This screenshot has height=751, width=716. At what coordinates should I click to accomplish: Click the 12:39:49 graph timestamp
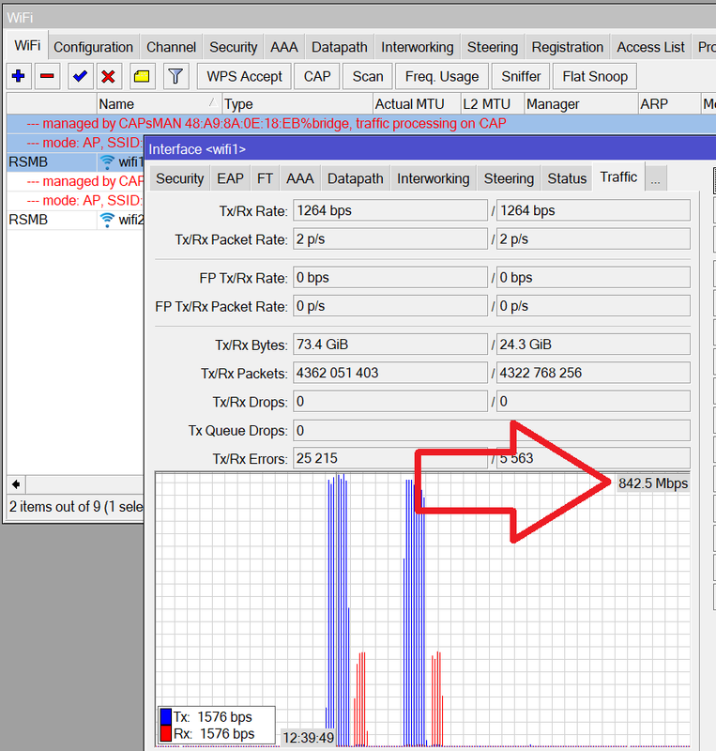point(309,738)
